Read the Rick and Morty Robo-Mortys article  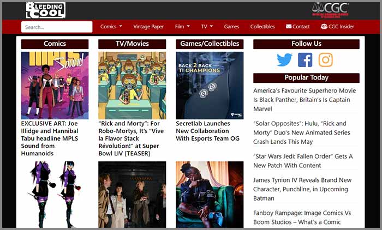pyautogui.click(x=131, y=138)
